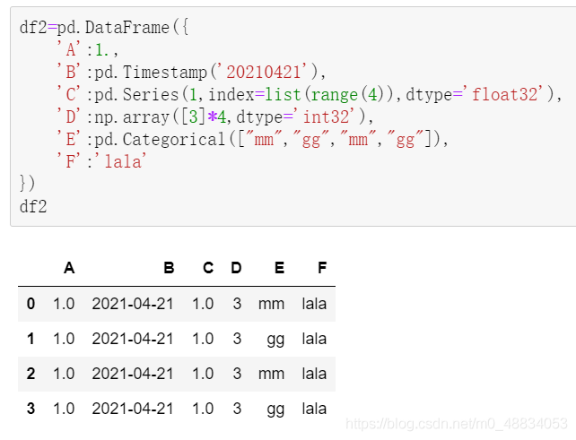The image size is (576, 440).
Task: Click the np.array code line
Action: [x=214, y=117]
